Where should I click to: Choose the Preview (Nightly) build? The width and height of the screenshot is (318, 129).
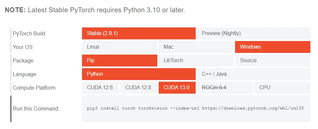click(x=254, y=33)
